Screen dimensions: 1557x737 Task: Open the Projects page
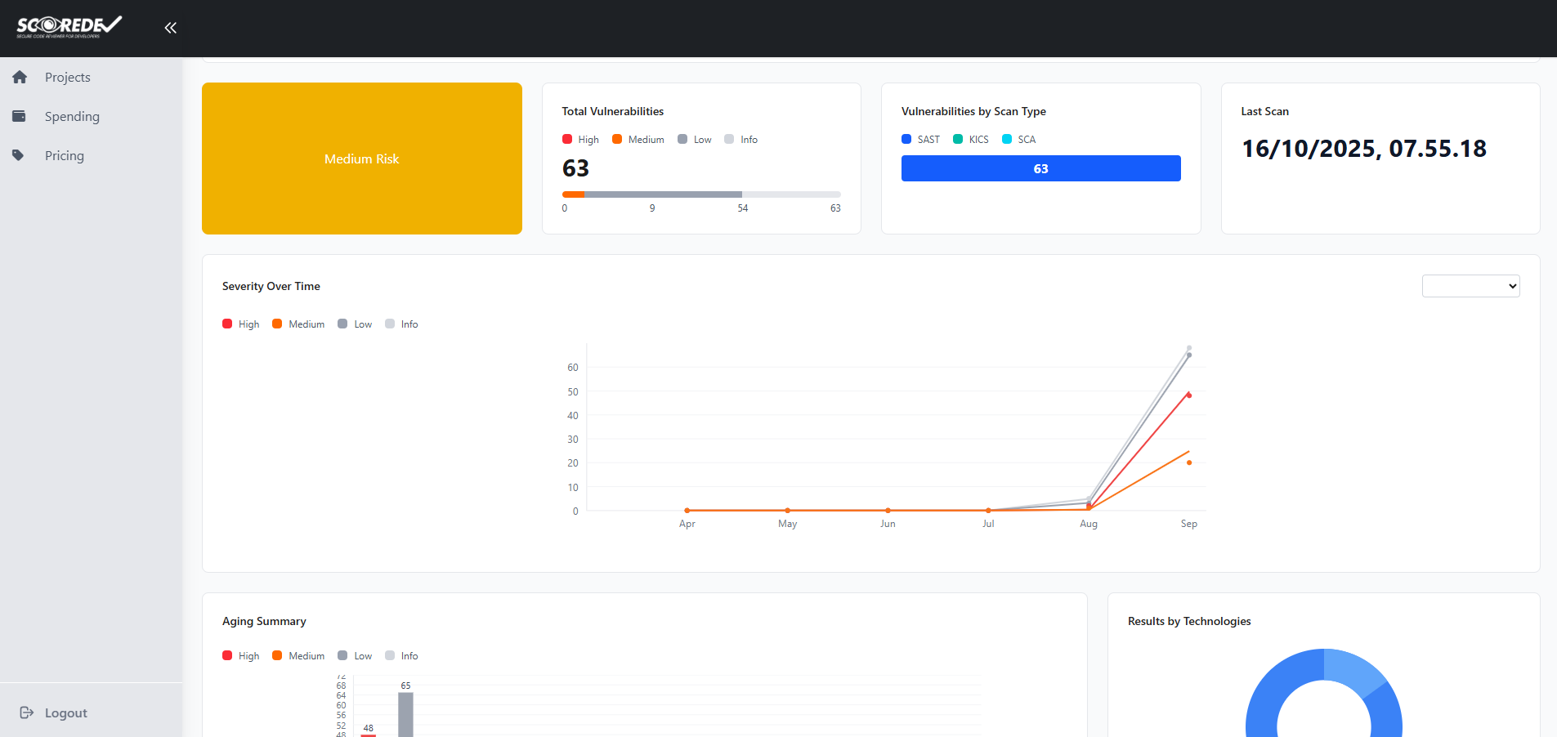point(68,78)
